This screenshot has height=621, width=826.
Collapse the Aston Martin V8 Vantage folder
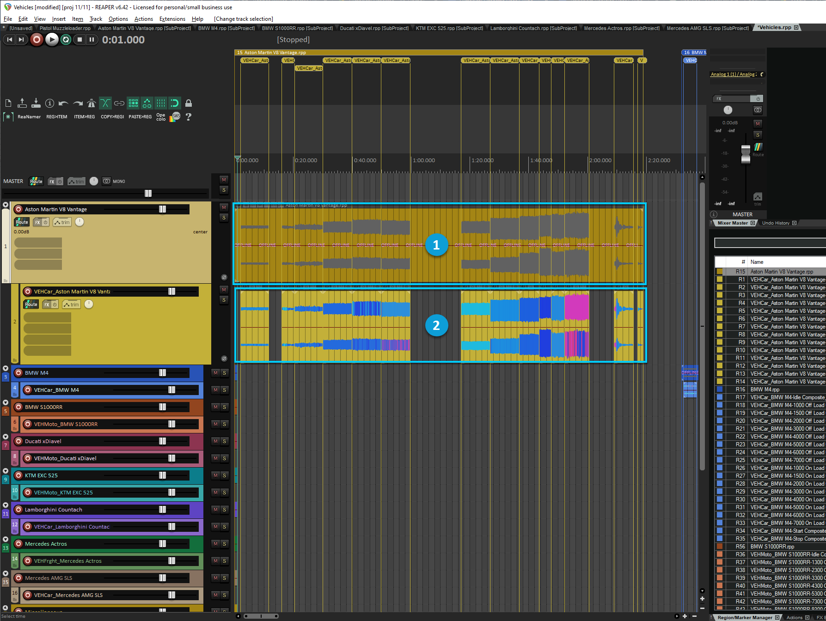point(6,205)
